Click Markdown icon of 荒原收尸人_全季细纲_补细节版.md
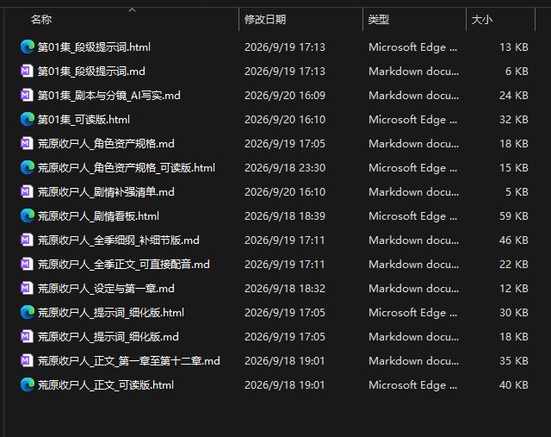The image size is (551, 437). pyautogui.click(x=27, y=240)
